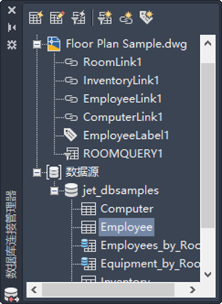This screenshot has height=304, width=222.
Task: Toggle the palette auto-hide icon
Action: point(12,28)
